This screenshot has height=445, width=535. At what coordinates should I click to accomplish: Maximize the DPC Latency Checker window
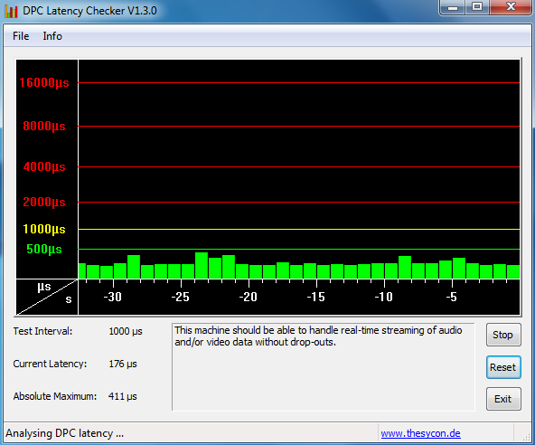tap(477, 7)
